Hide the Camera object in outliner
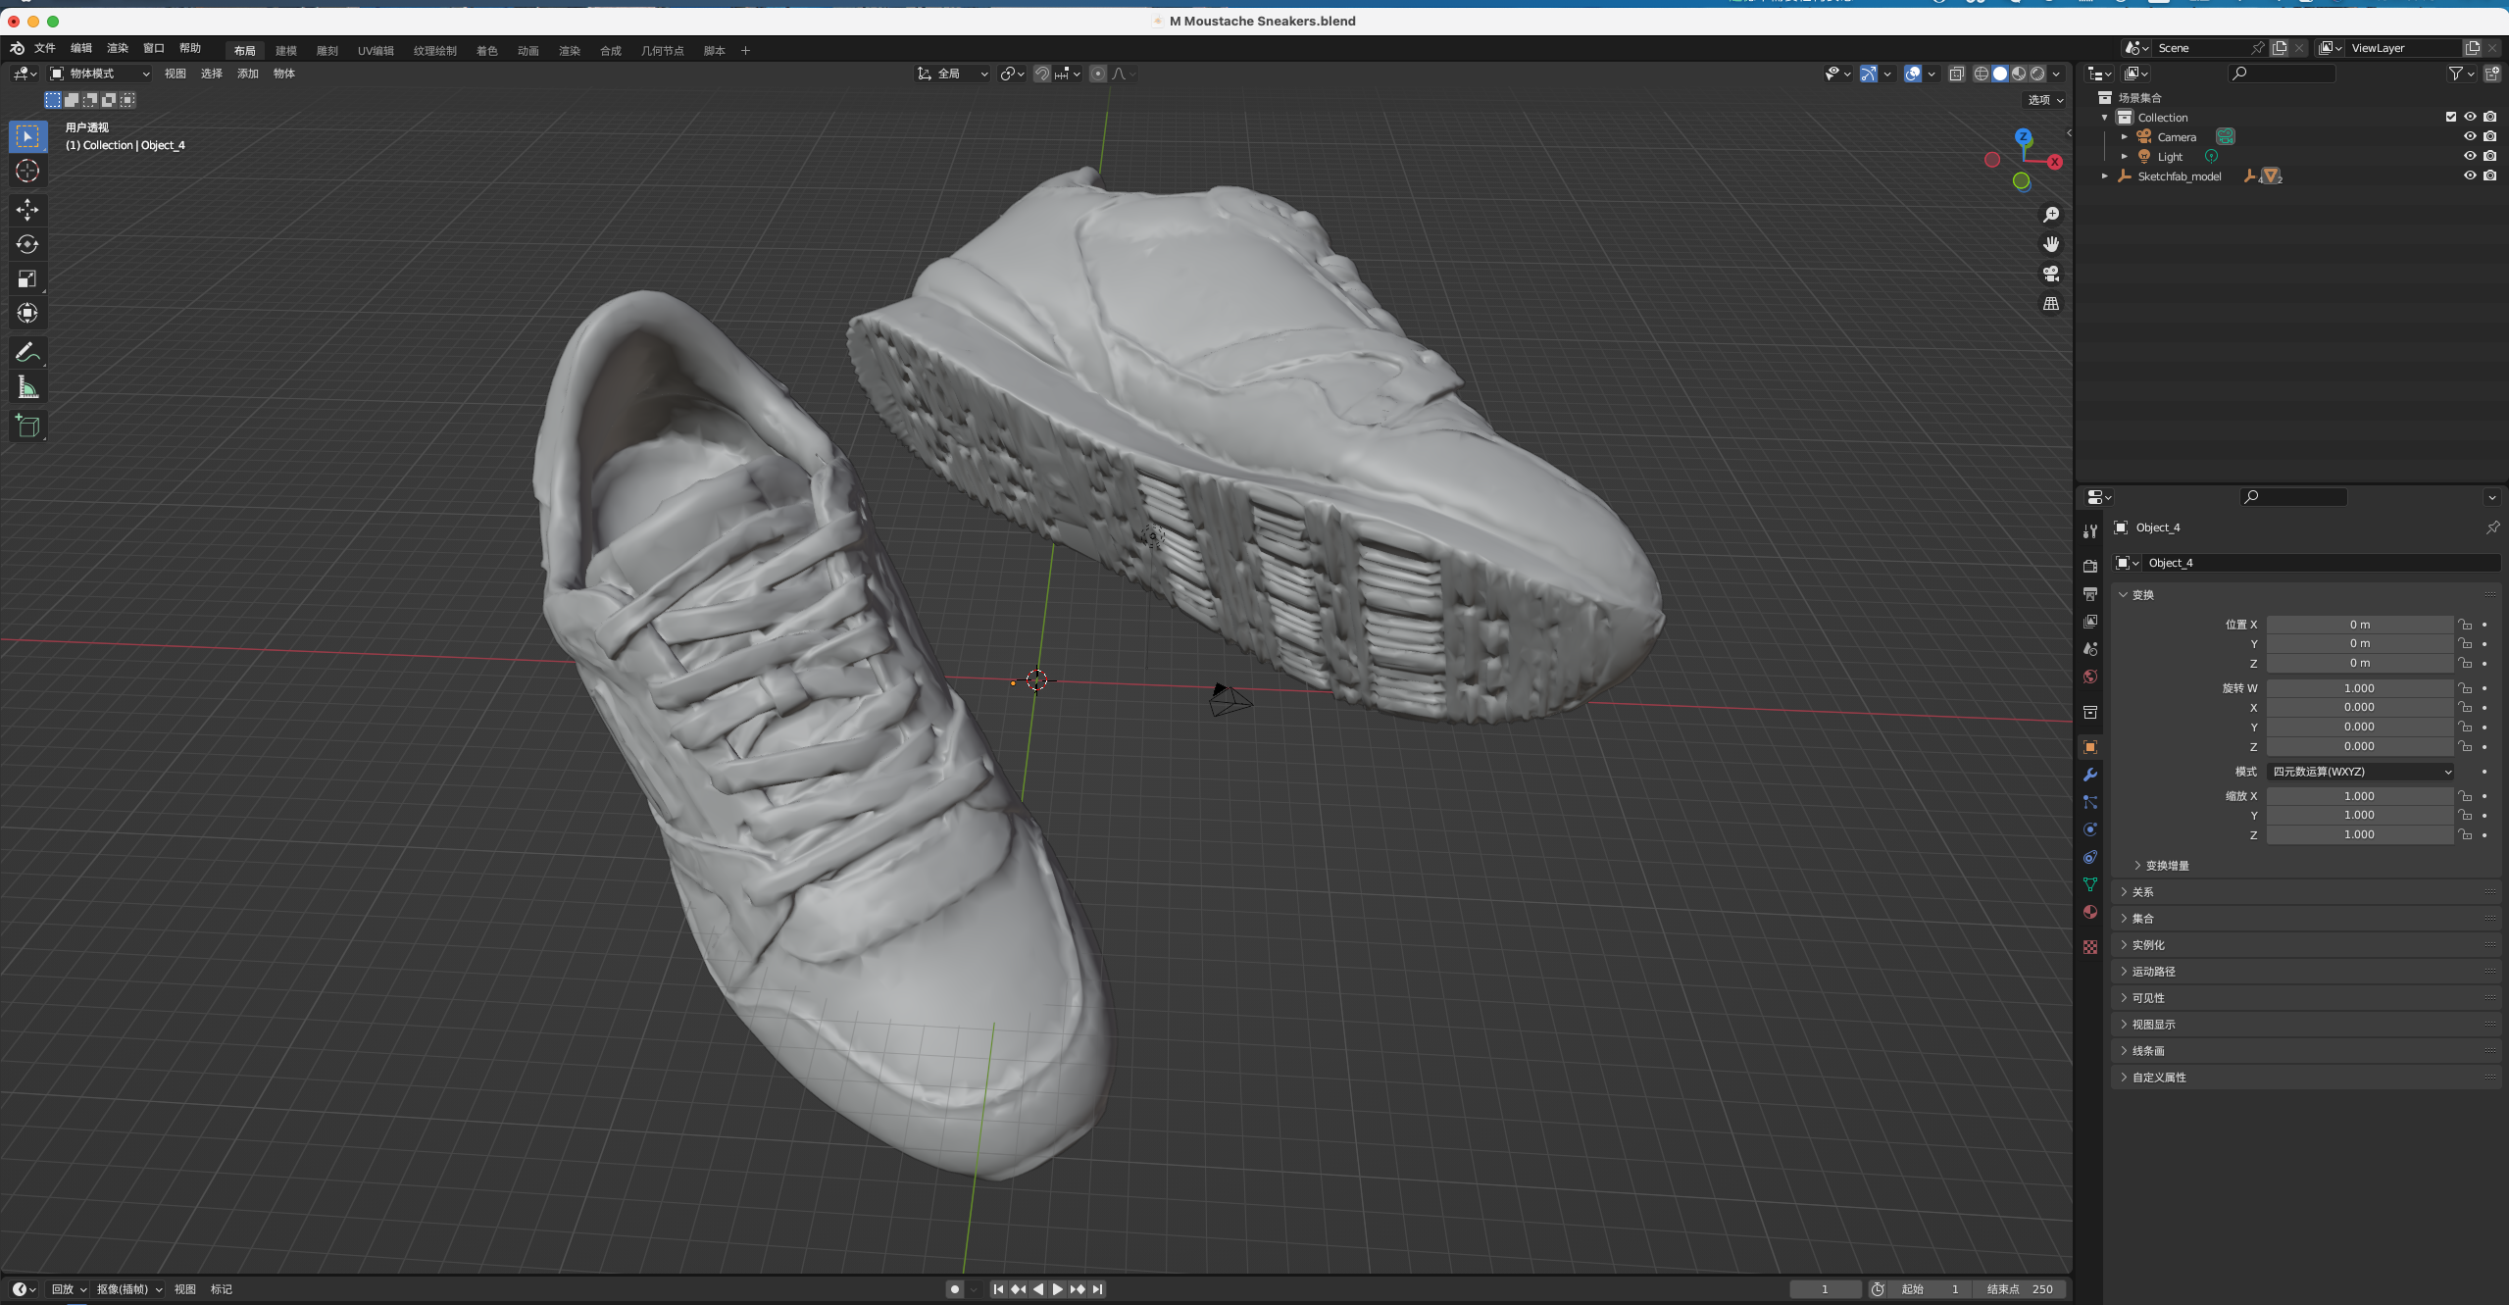The image size is (2509, 1305). click(2470, 136)
